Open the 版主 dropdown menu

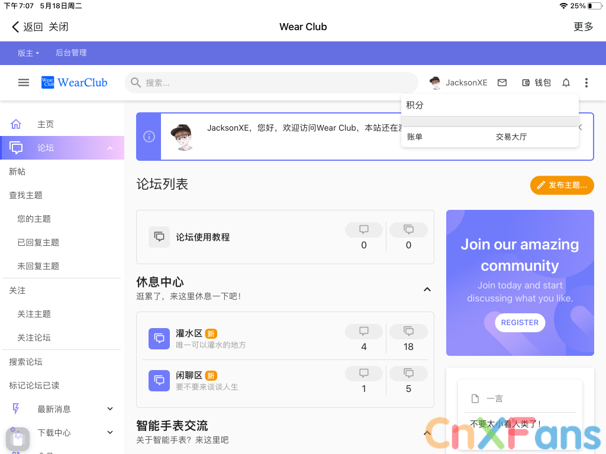(28, 53)
